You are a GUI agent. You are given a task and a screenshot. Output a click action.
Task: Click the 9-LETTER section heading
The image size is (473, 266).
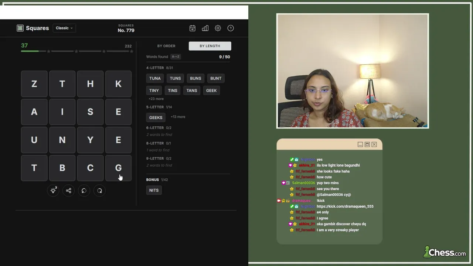155,158
